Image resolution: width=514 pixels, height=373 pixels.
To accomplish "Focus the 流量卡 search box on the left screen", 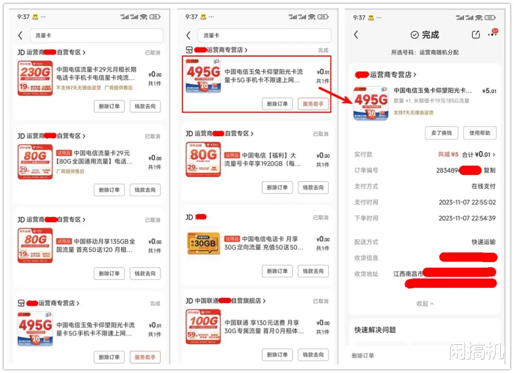I will coord(96,35).
